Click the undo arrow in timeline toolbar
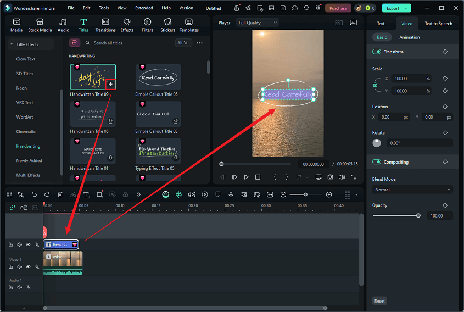Viewport: 464px width, 312px height. tap(34, 194)
